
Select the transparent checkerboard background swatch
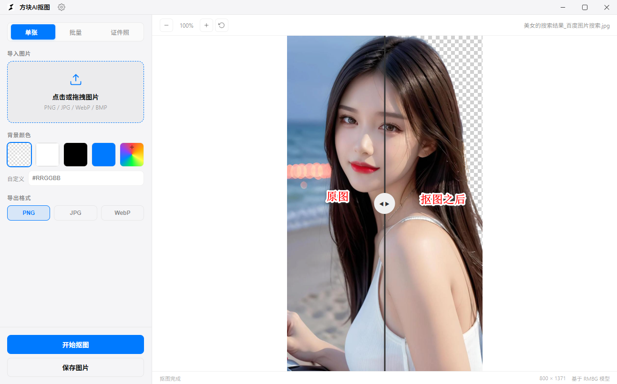point(20,154)
